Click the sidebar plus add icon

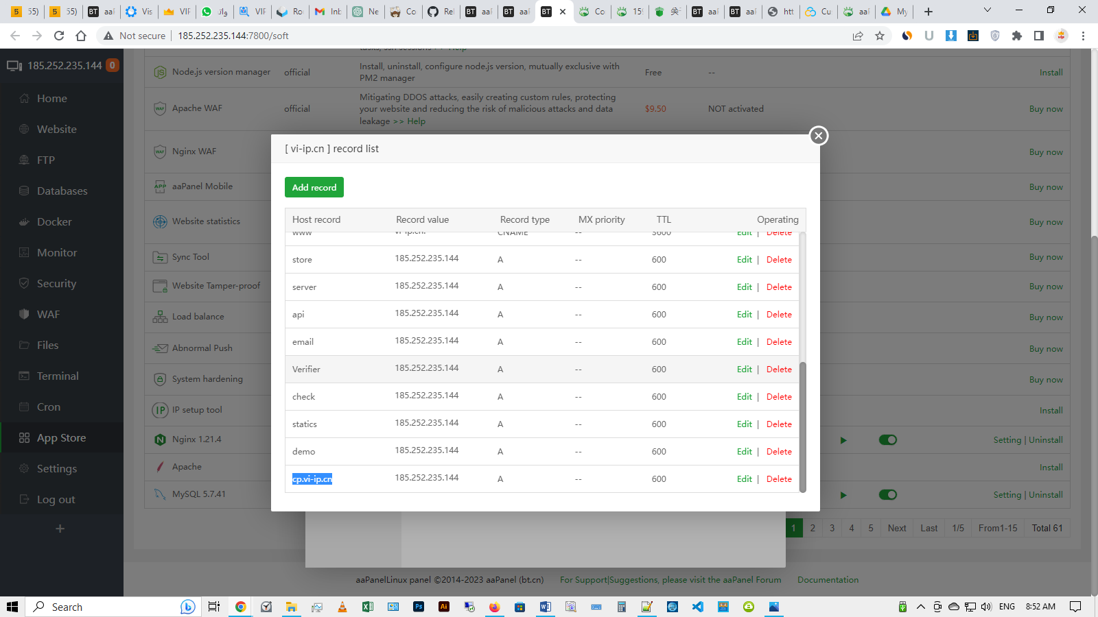click(x=60, y=529)
